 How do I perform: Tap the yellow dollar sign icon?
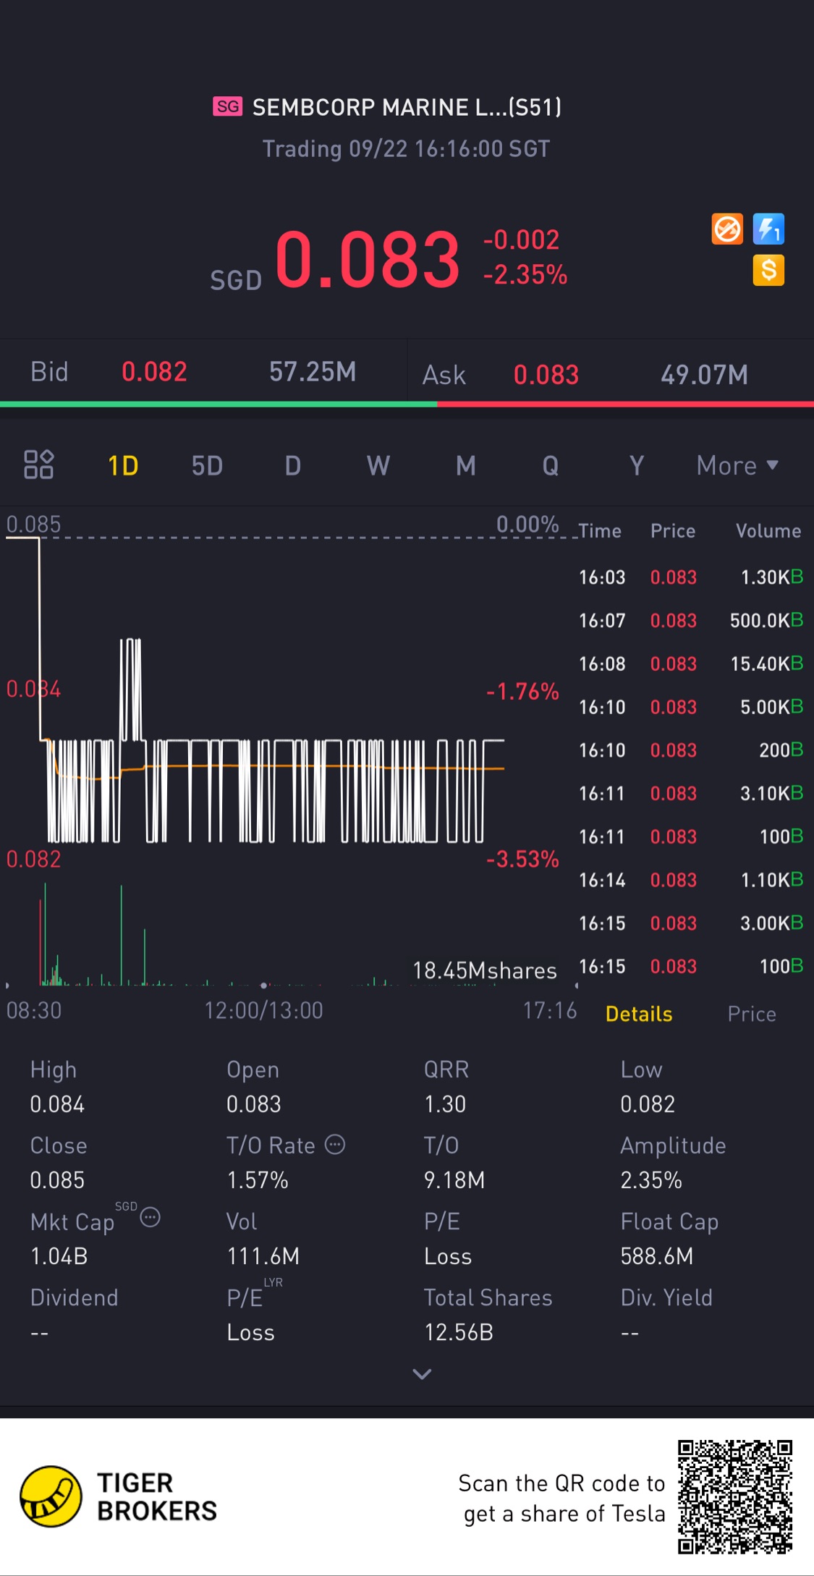coord(768,271)
